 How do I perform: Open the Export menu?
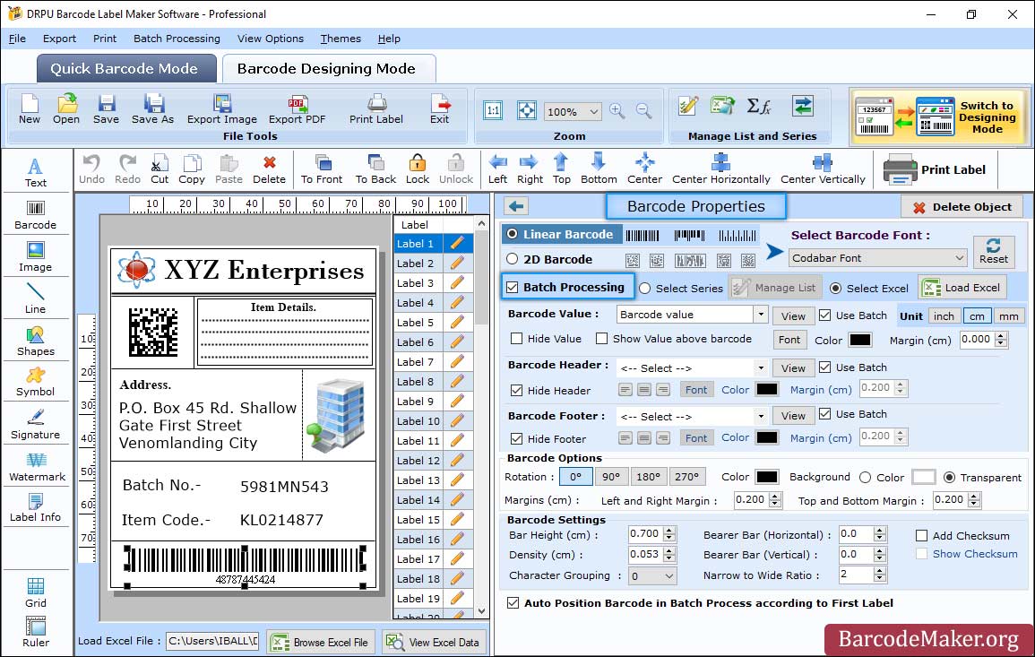pos(59,39)
